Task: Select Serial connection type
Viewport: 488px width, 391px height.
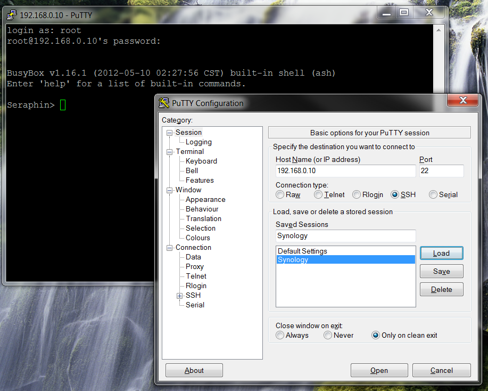Action: point(443,195)
